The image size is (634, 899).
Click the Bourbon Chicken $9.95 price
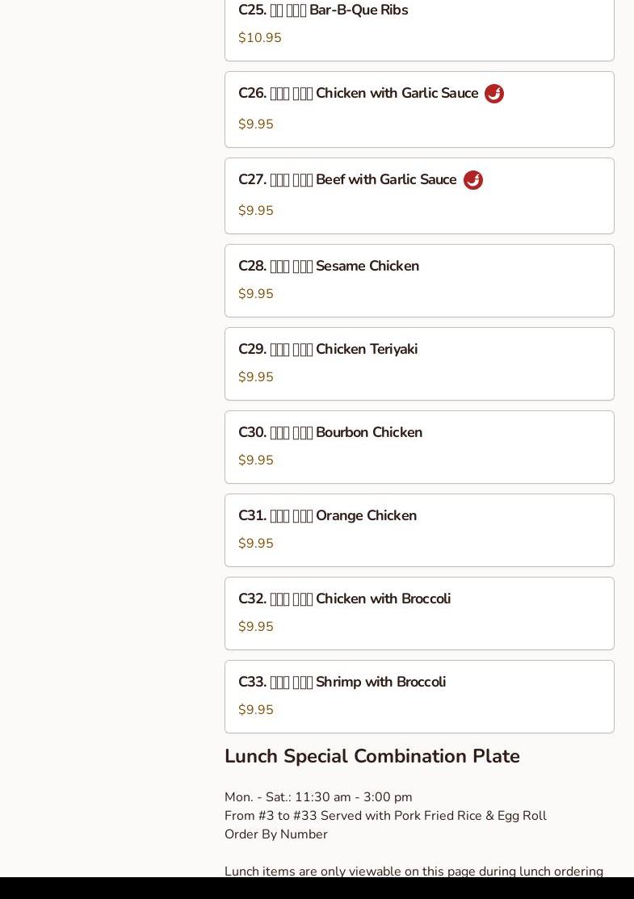(x=255, y=460)
